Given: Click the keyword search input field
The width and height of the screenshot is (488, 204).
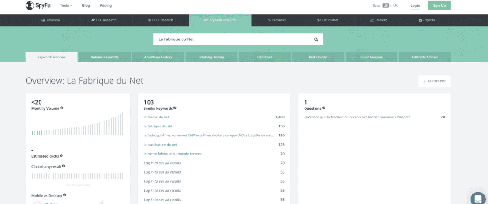Looking at the screenshot, I should point(233,39).
